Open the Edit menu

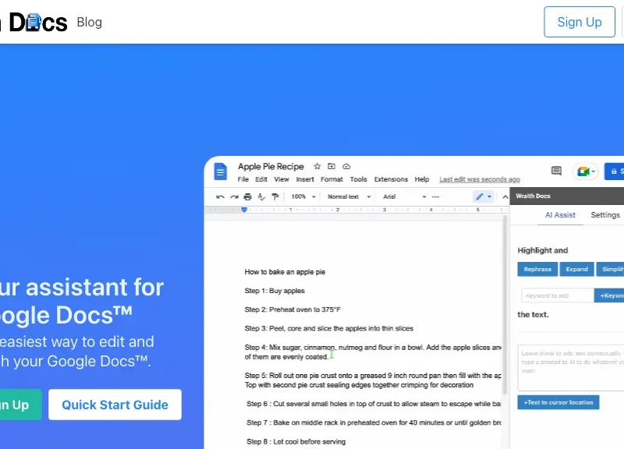coord(261,179)
